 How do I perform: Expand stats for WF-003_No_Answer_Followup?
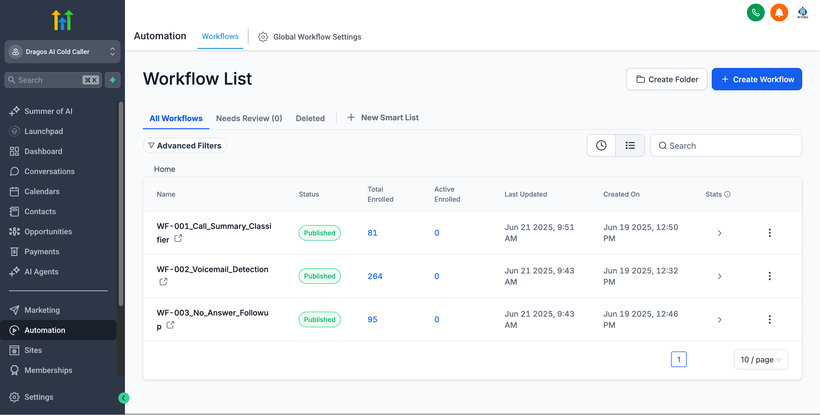[719, 319]
